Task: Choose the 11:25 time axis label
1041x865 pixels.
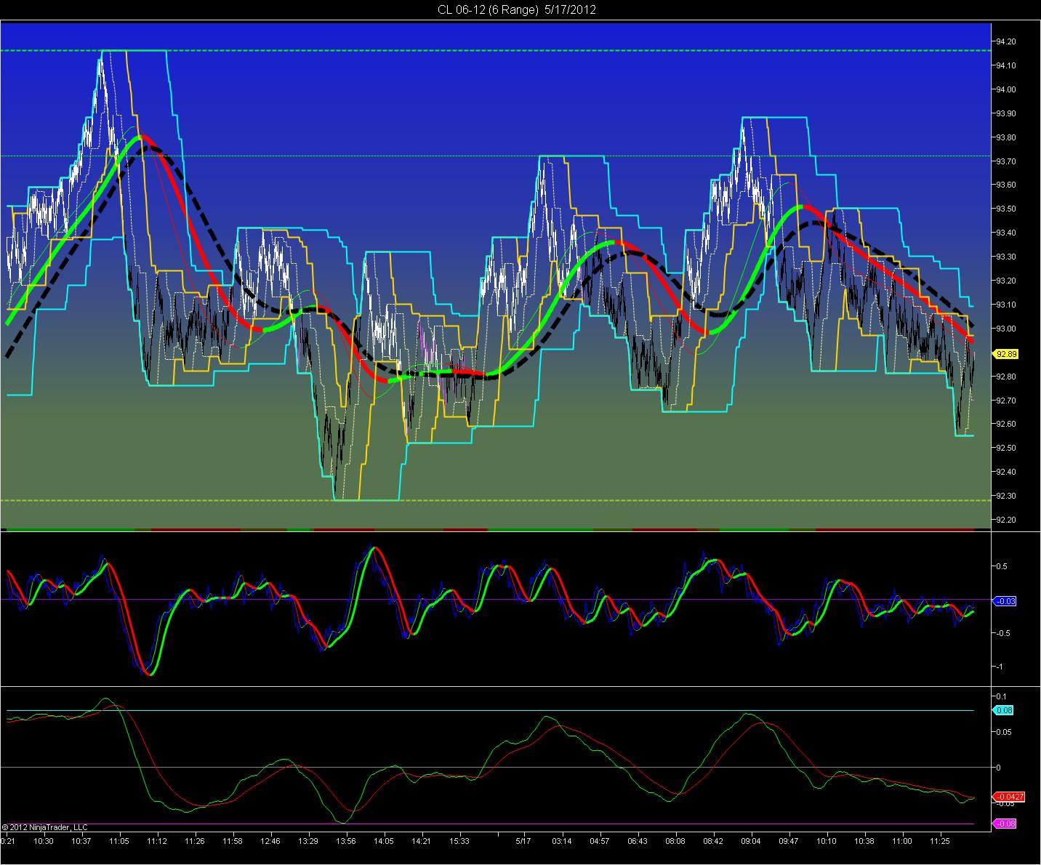Action: tap(940, 841)
